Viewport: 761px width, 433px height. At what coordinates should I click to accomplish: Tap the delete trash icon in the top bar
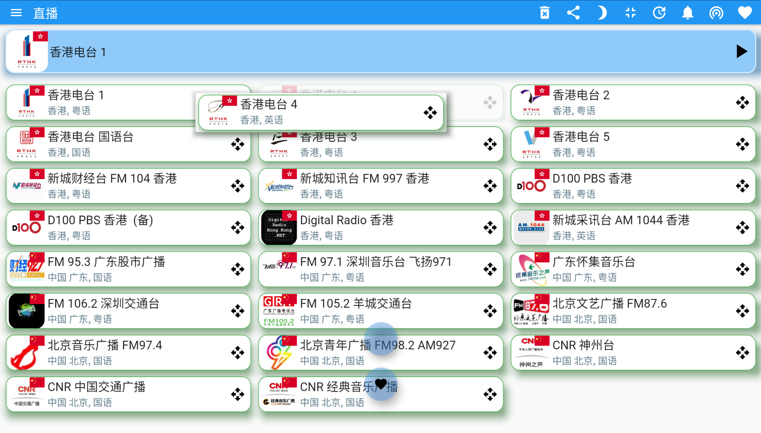pyautogui.click(x=545, y=13)
